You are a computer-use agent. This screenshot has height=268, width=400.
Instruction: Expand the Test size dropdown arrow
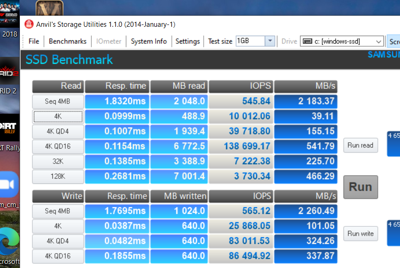pos(269,41)
